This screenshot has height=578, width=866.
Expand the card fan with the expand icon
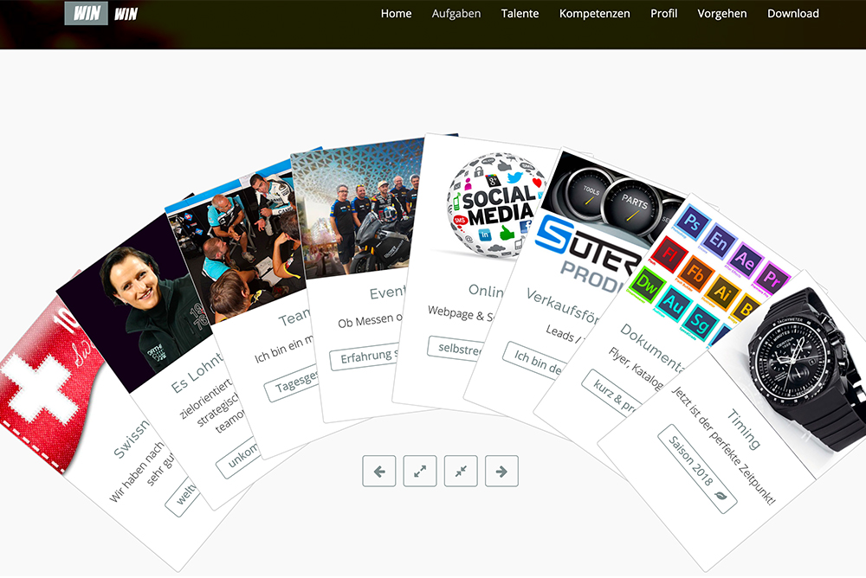pos(420,471)
